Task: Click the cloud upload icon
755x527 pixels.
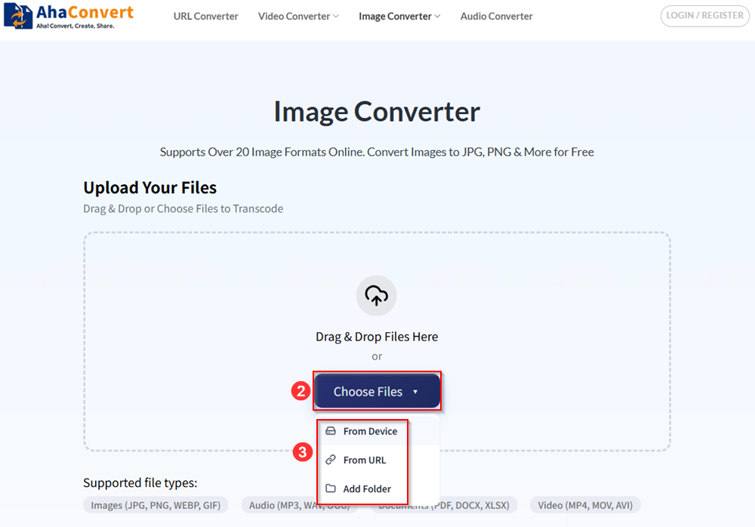Action: [x=377, y=295]
